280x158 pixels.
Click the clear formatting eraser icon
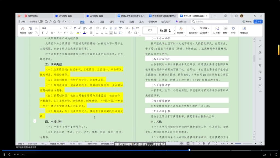click(x=91, y=28)
